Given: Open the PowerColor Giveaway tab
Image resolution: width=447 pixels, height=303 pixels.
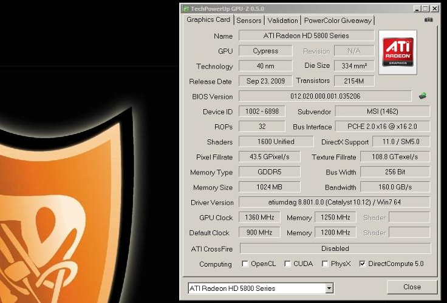Looking at the screenshot, I should [338, 21].
